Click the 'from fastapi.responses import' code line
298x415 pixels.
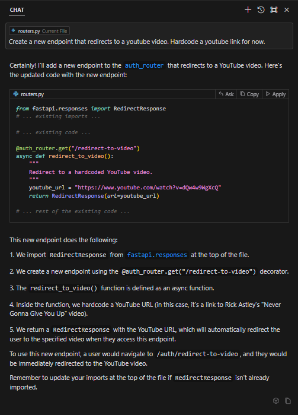[91, 109]
